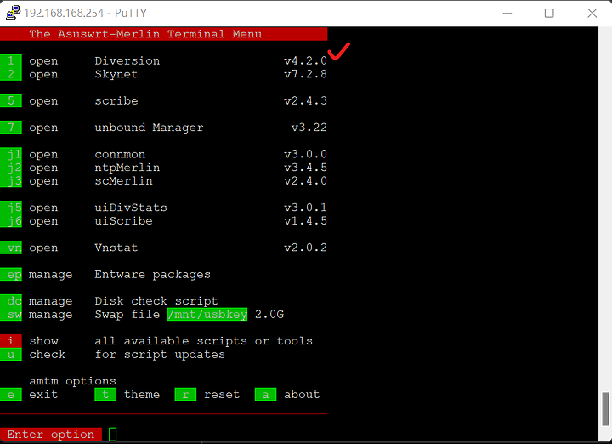Minimize the PuTTY window
The height and width of the screenshot is (444, 612).
click(x=507, y=13)
